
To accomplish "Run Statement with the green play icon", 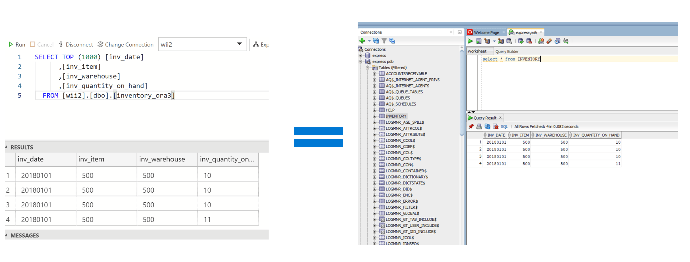I will [470, 41].
